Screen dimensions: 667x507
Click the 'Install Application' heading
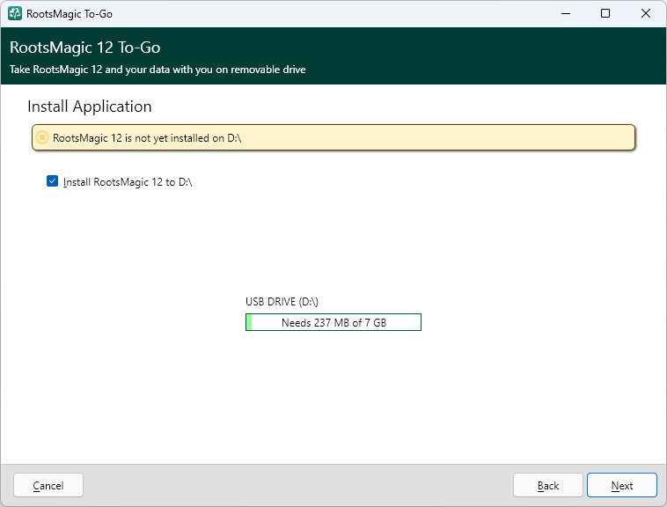tap(90, 107)
